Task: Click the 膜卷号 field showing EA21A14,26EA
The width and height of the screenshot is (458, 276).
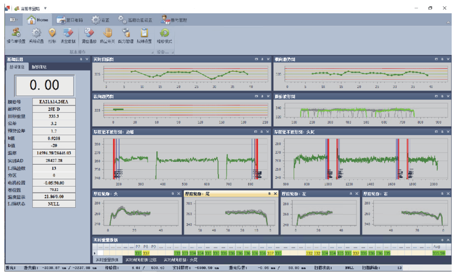Action: coord(54,102)
